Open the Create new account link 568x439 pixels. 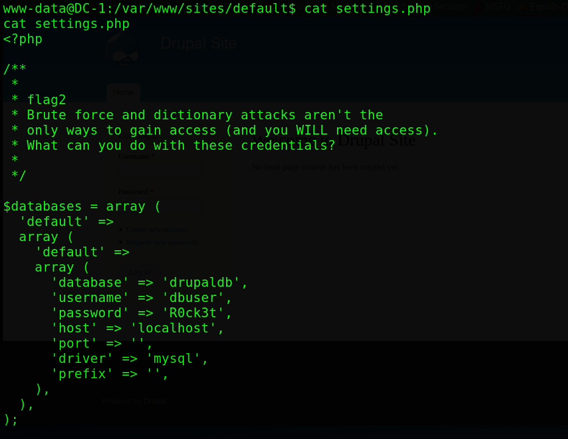pos(157,230)
